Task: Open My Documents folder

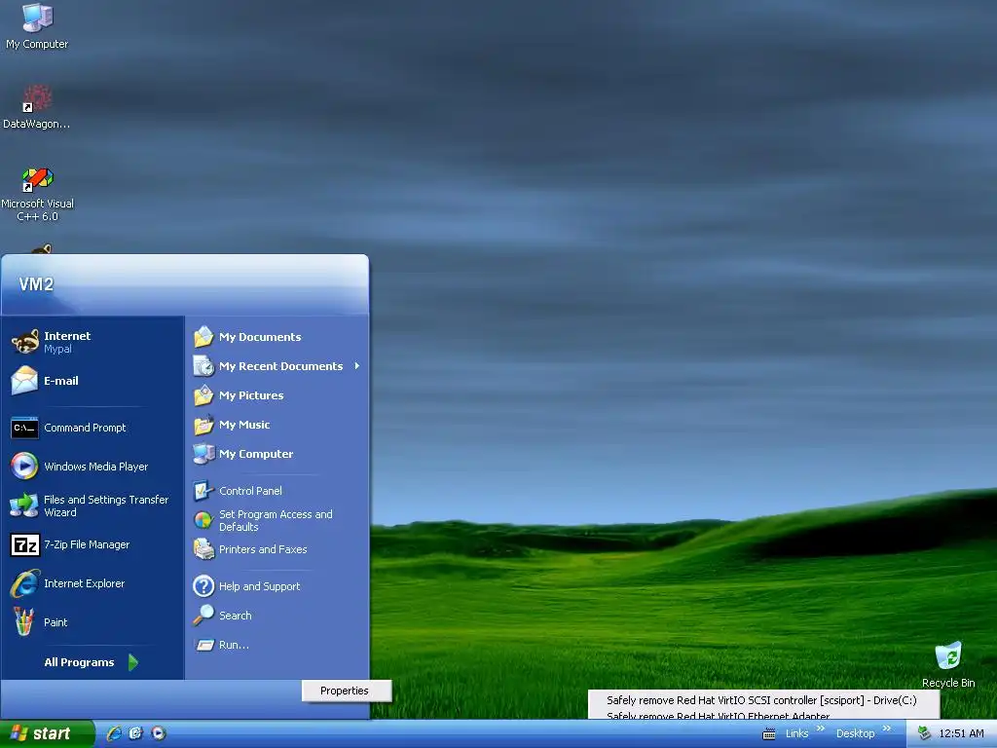Action: pyautogui.click(x=277, y=336)
